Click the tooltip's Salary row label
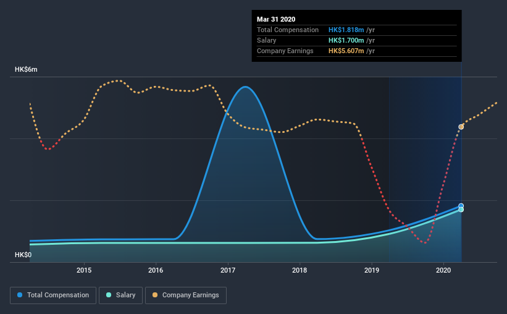Screen dimensions: 507x314 click(266, 40)
